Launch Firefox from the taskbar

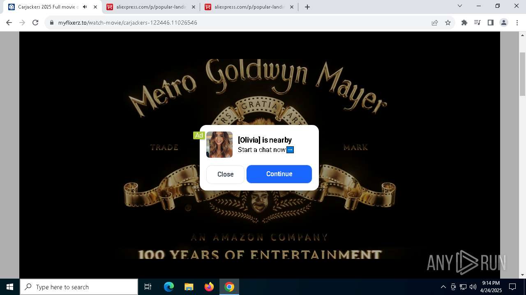click(209, 287)
